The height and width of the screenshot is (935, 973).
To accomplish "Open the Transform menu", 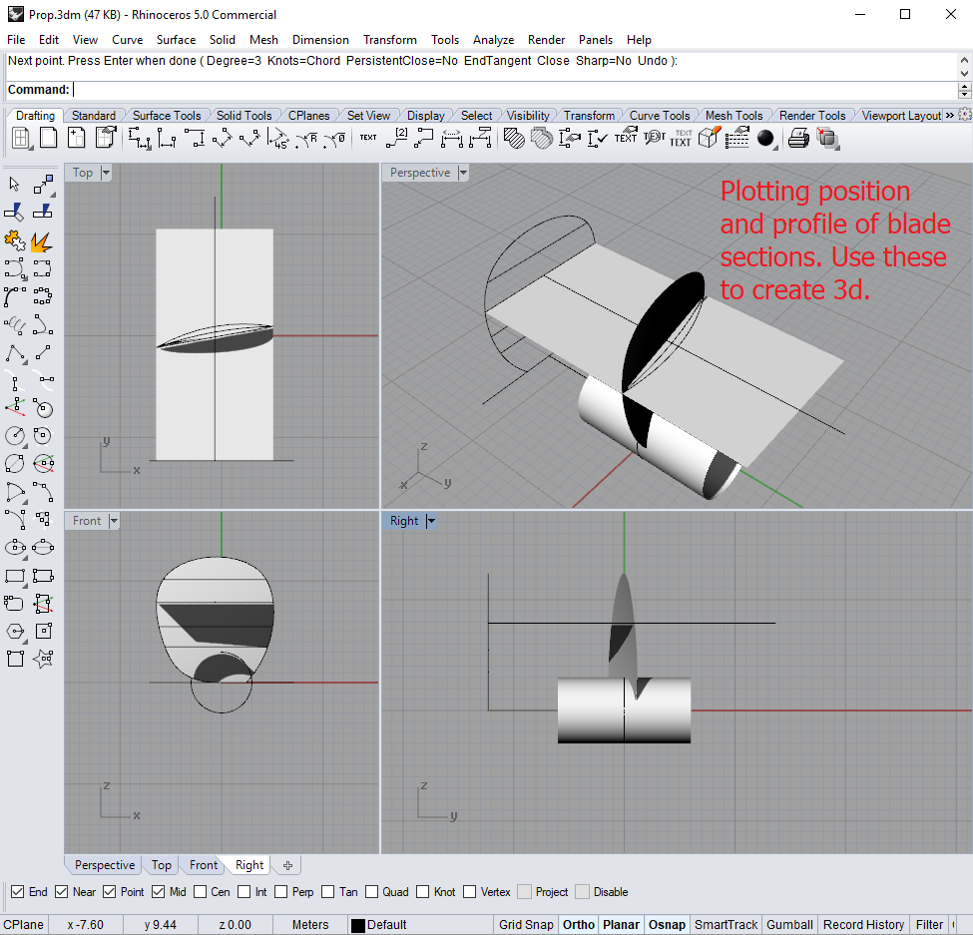I will 389,40.
